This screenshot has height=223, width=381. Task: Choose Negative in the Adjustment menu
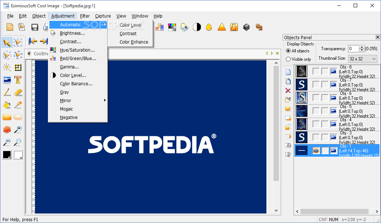point(78,118)
